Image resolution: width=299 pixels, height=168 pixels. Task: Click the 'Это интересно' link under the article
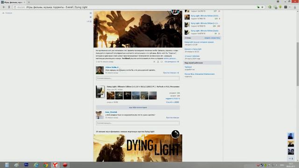pyautogui.click(x=171, y=62)
